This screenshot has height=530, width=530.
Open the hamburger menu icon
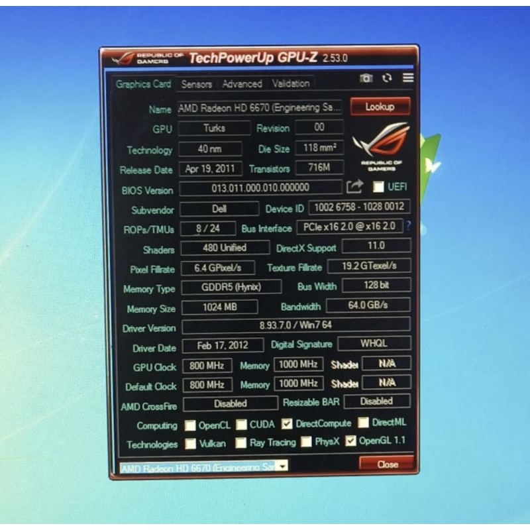408,78
